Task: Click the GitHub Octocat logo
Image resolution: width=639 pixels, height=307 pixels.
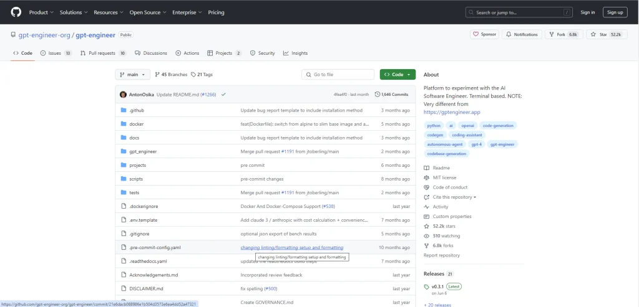Action: [x=16, y=12]
